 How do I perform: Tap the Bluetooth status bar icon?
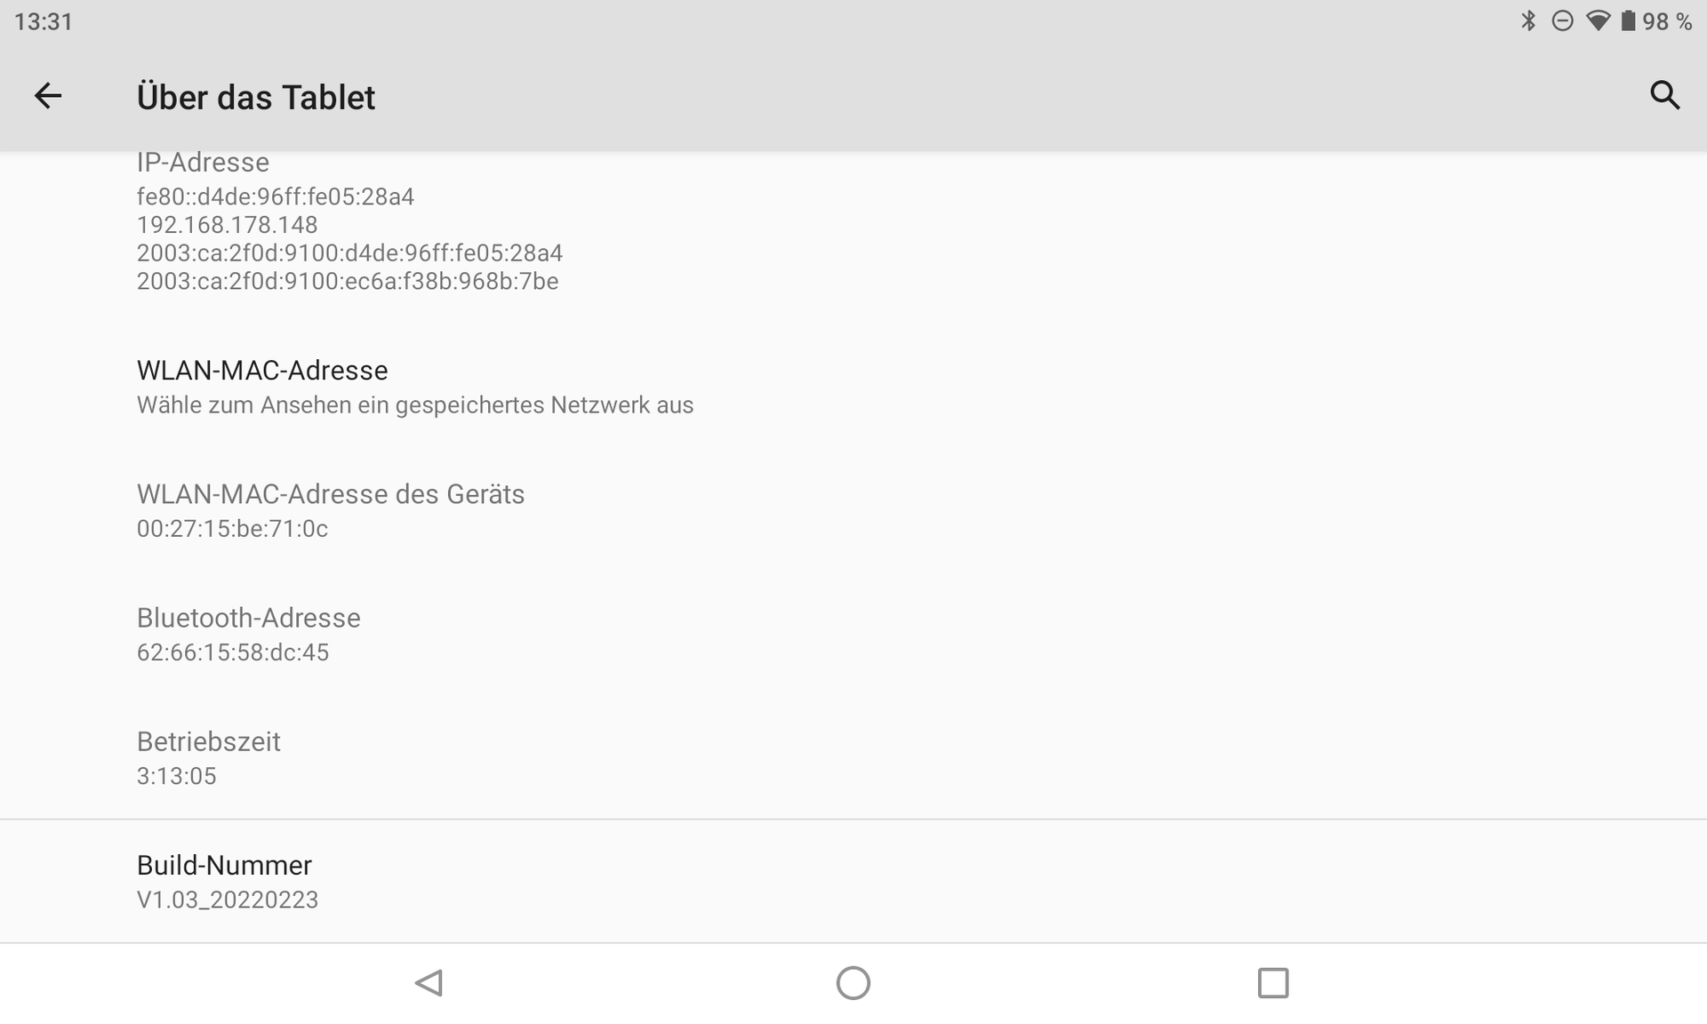tap(1528, 21)
